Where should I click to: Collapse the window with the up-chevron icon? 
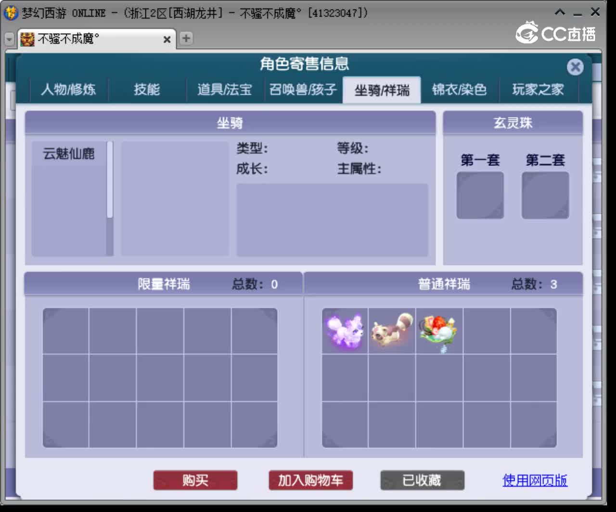[x=560, y=12]
